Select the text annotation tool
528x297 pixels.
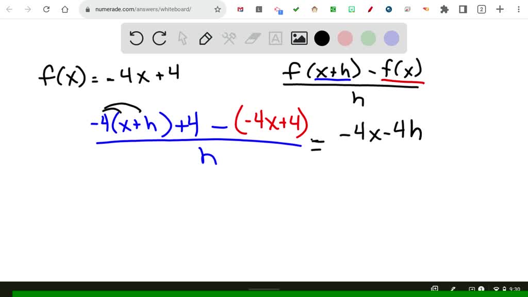[275, 38]
